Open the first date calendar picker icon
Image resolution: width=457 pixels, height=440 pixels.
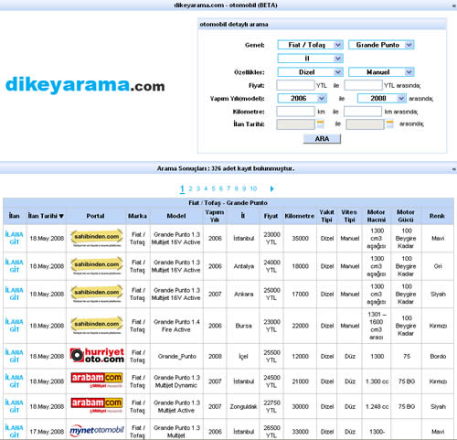point(320,123)
